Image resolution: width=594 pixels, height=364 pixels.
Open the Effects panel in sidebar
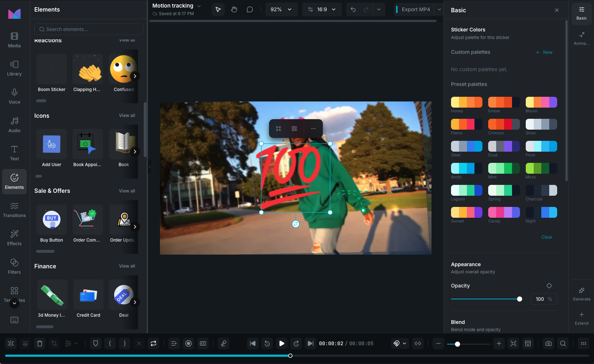point(14,238)
